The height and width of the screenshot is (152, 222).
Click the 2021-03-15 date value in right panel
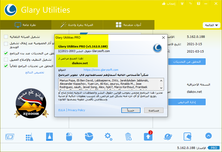(x=195, y=52)
